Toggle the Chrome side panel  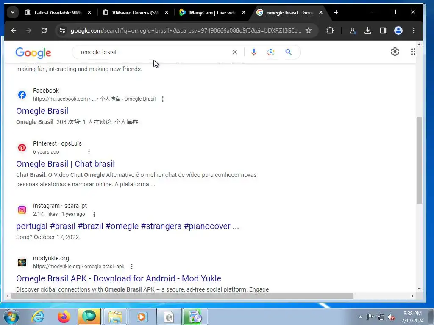(x=383, y=30)
